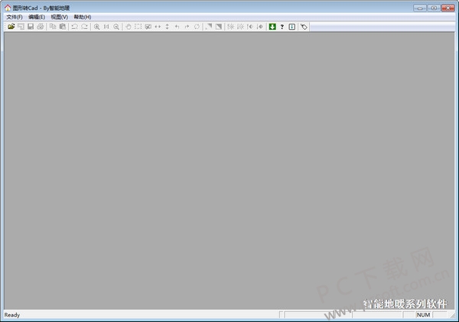The image size is (459, 322).
Task: Click the zoom out magnifier icon
Action: click(116, 27)
